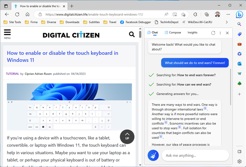View site information lock icon
246x167 pixels.
coord(40,14)
